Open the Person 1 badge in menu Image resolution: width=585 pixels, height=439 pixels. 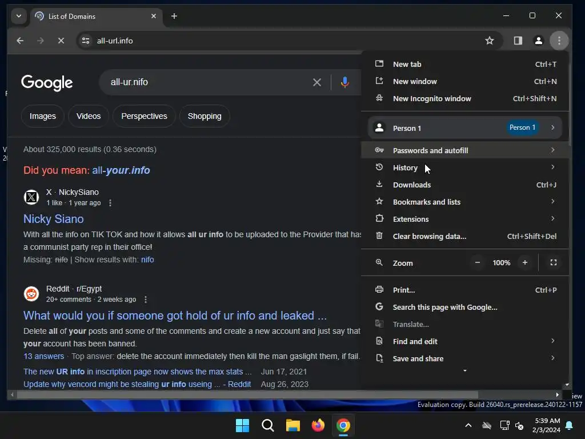click(522, 127)
